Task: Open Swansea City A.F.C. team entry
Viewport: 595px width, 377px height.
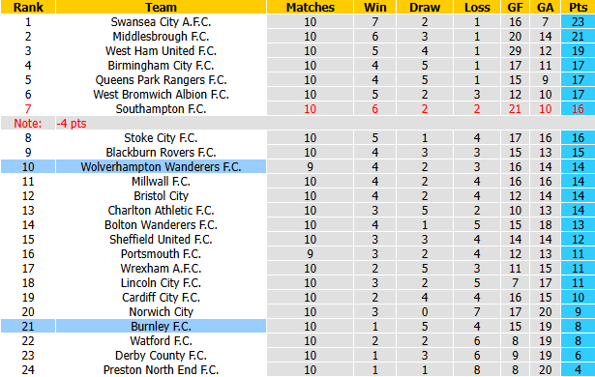Action: pos(161,22)
